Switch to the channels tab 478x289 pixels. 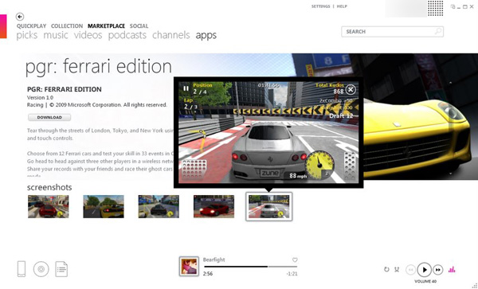point(170,35)
